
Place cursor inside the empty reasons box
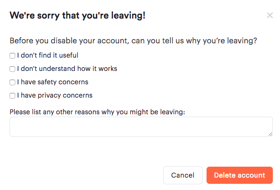141,127
